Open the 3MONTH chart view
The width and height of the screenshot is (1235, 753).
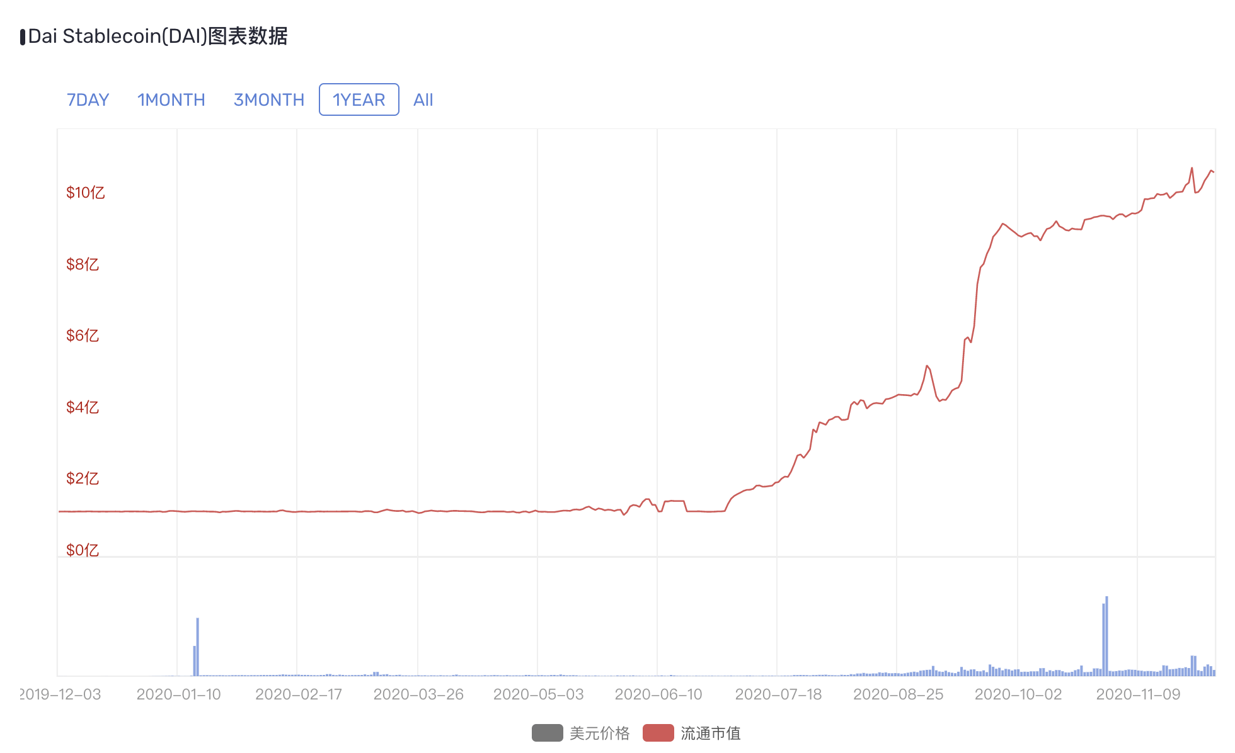[268, 99]
